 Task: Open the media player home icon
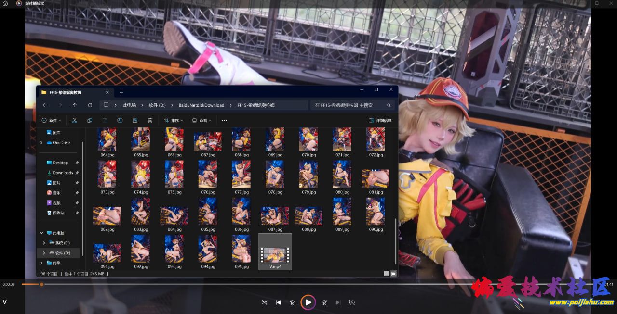coord(5,3)
